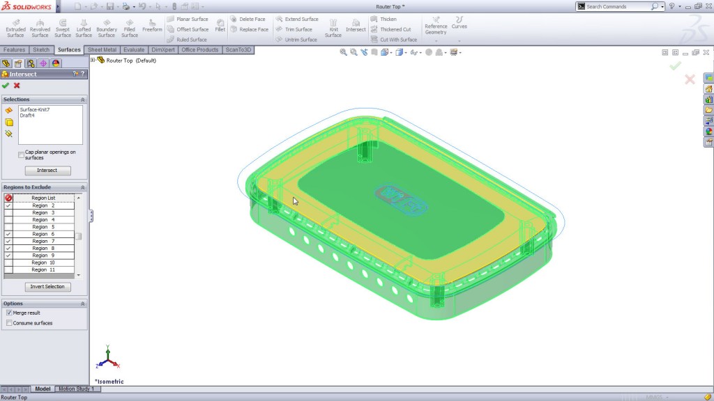
Task: Click the Zoom to Fit icon
Action: tap(343, 52)
